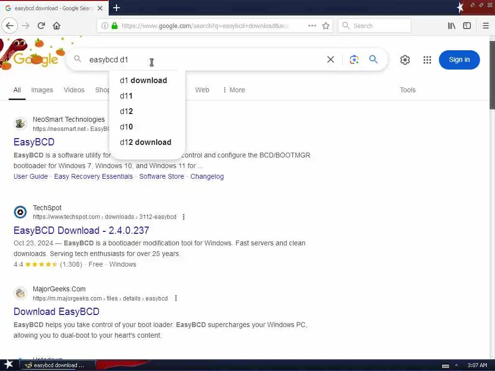This screenshot has height=371, width=495.
Task: Click the NeoSmart Technologies favicon
Action: (20, 123)
